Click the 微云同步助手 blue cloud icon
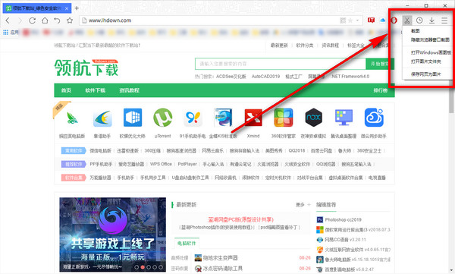The image size is (455, 274). click(x=374, y=118)
